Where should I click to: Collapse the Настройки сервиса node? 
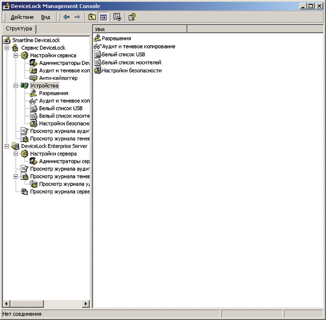(15, 55)
